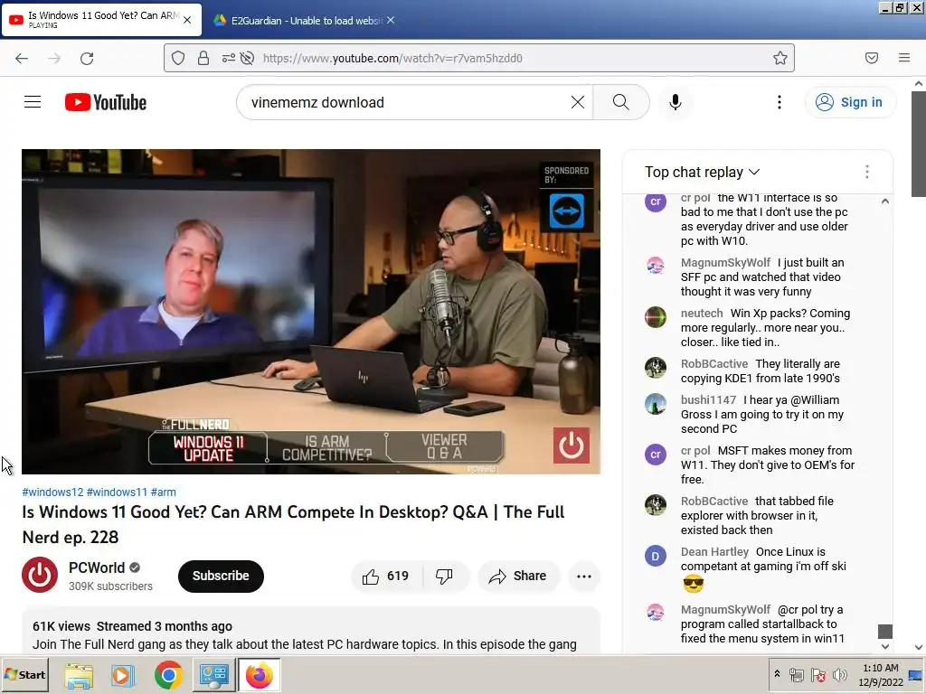Launch media player from taskbar
This screenshot has height=694, width=926.
[x=122, y=675]
